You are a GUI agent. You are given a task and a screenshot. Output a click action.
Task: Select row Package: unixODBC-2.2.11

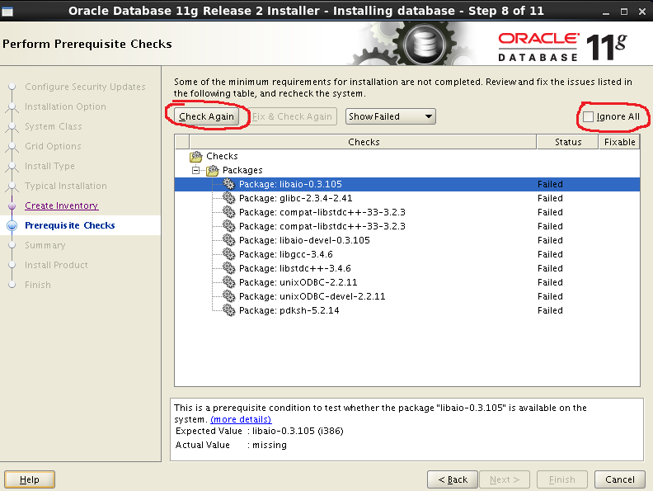(406, 282)
